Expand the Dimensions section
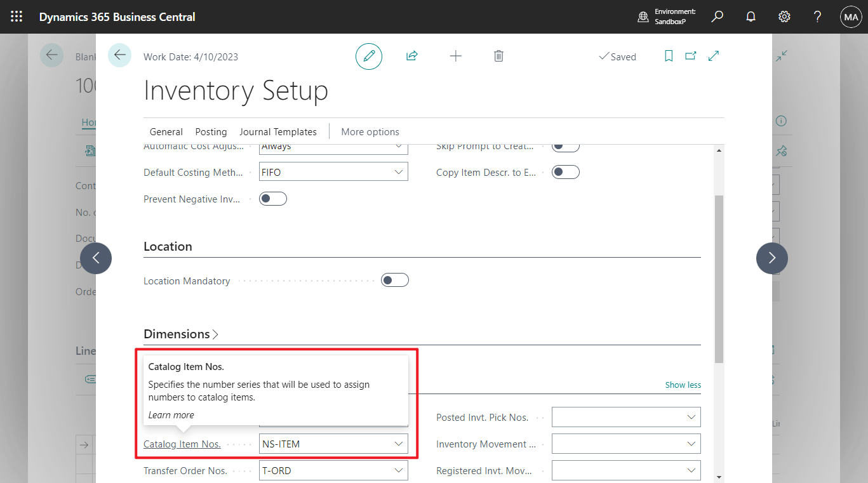The height and width of the screenshot is (483, 868). (181, 334)
